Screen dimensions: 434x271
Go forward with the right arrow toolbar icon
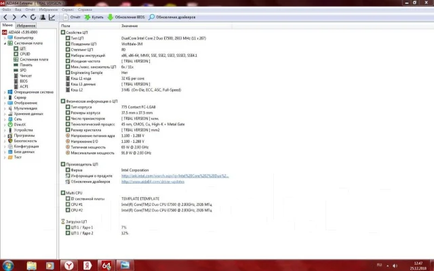click(14, 17)
